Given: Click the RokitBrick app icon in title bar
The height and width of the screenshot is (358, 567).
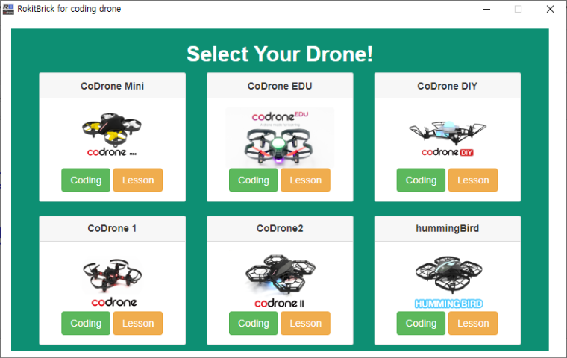Looking at the screenshot, I should 8,9.
